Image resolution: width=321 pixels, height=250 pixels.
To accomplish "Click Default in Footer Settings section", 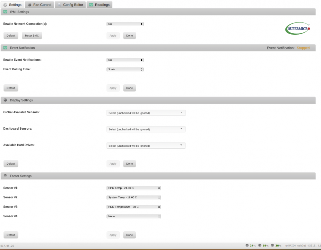I will 11,235.
